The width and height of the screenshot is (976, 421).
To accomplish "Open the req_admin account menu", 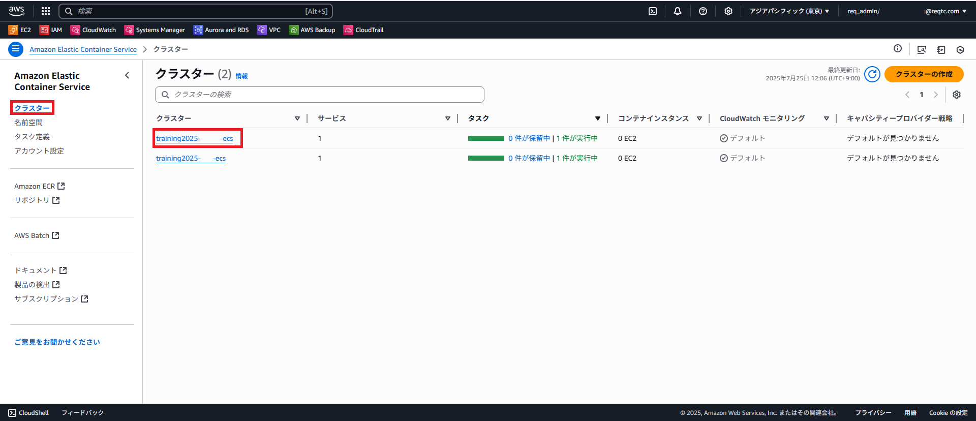I will (907, 11).
